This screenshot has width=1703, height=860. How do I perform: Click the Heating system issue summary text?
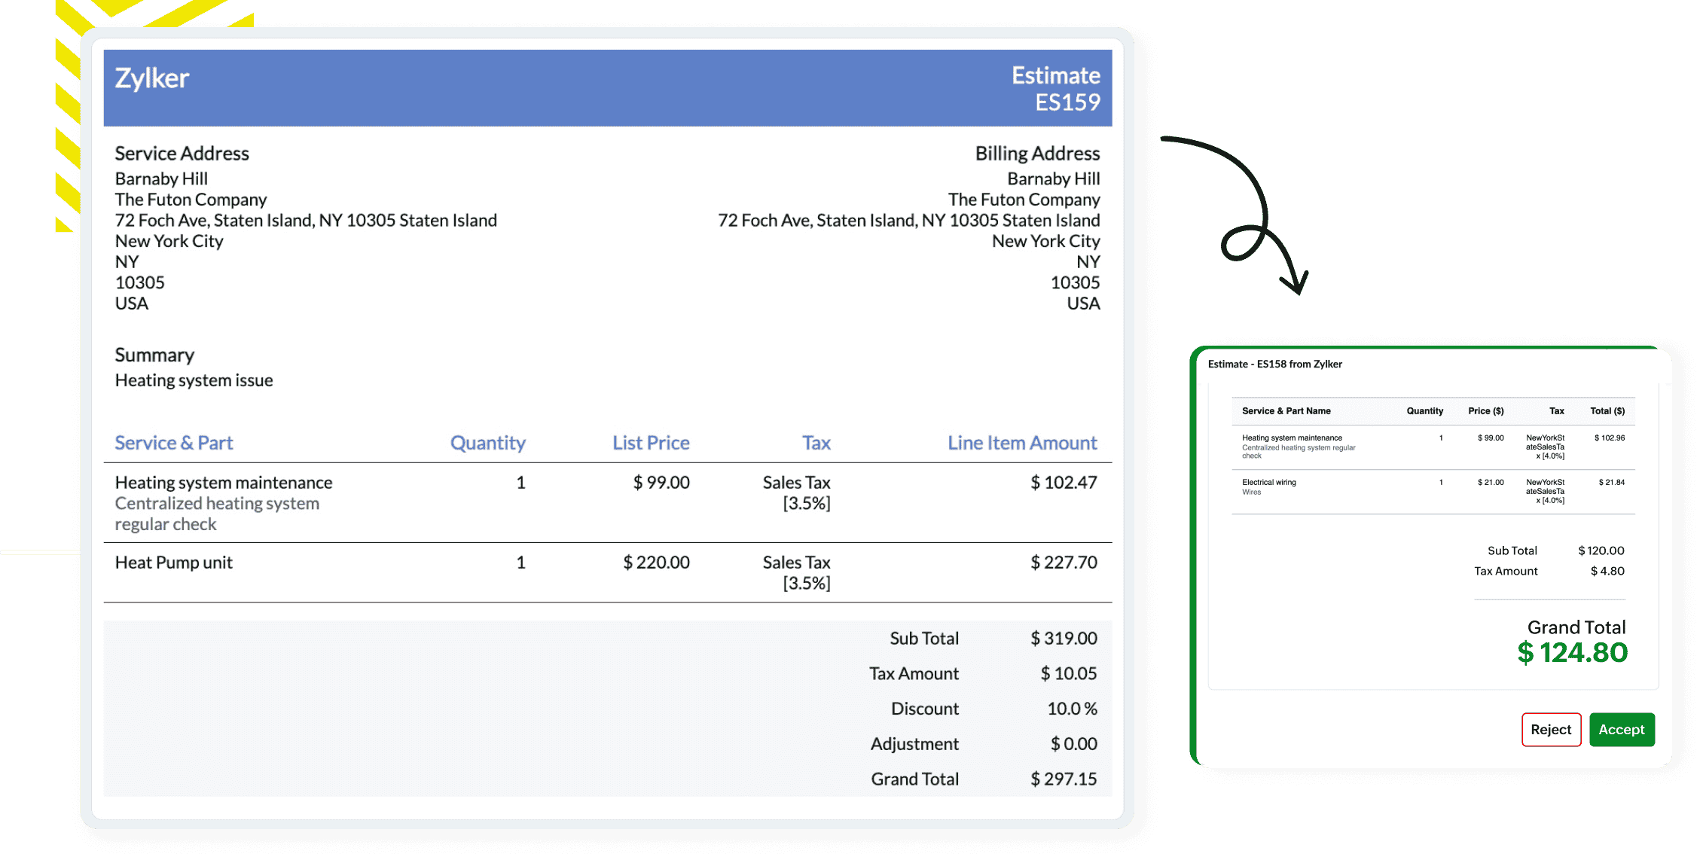(x=194, y=380)
